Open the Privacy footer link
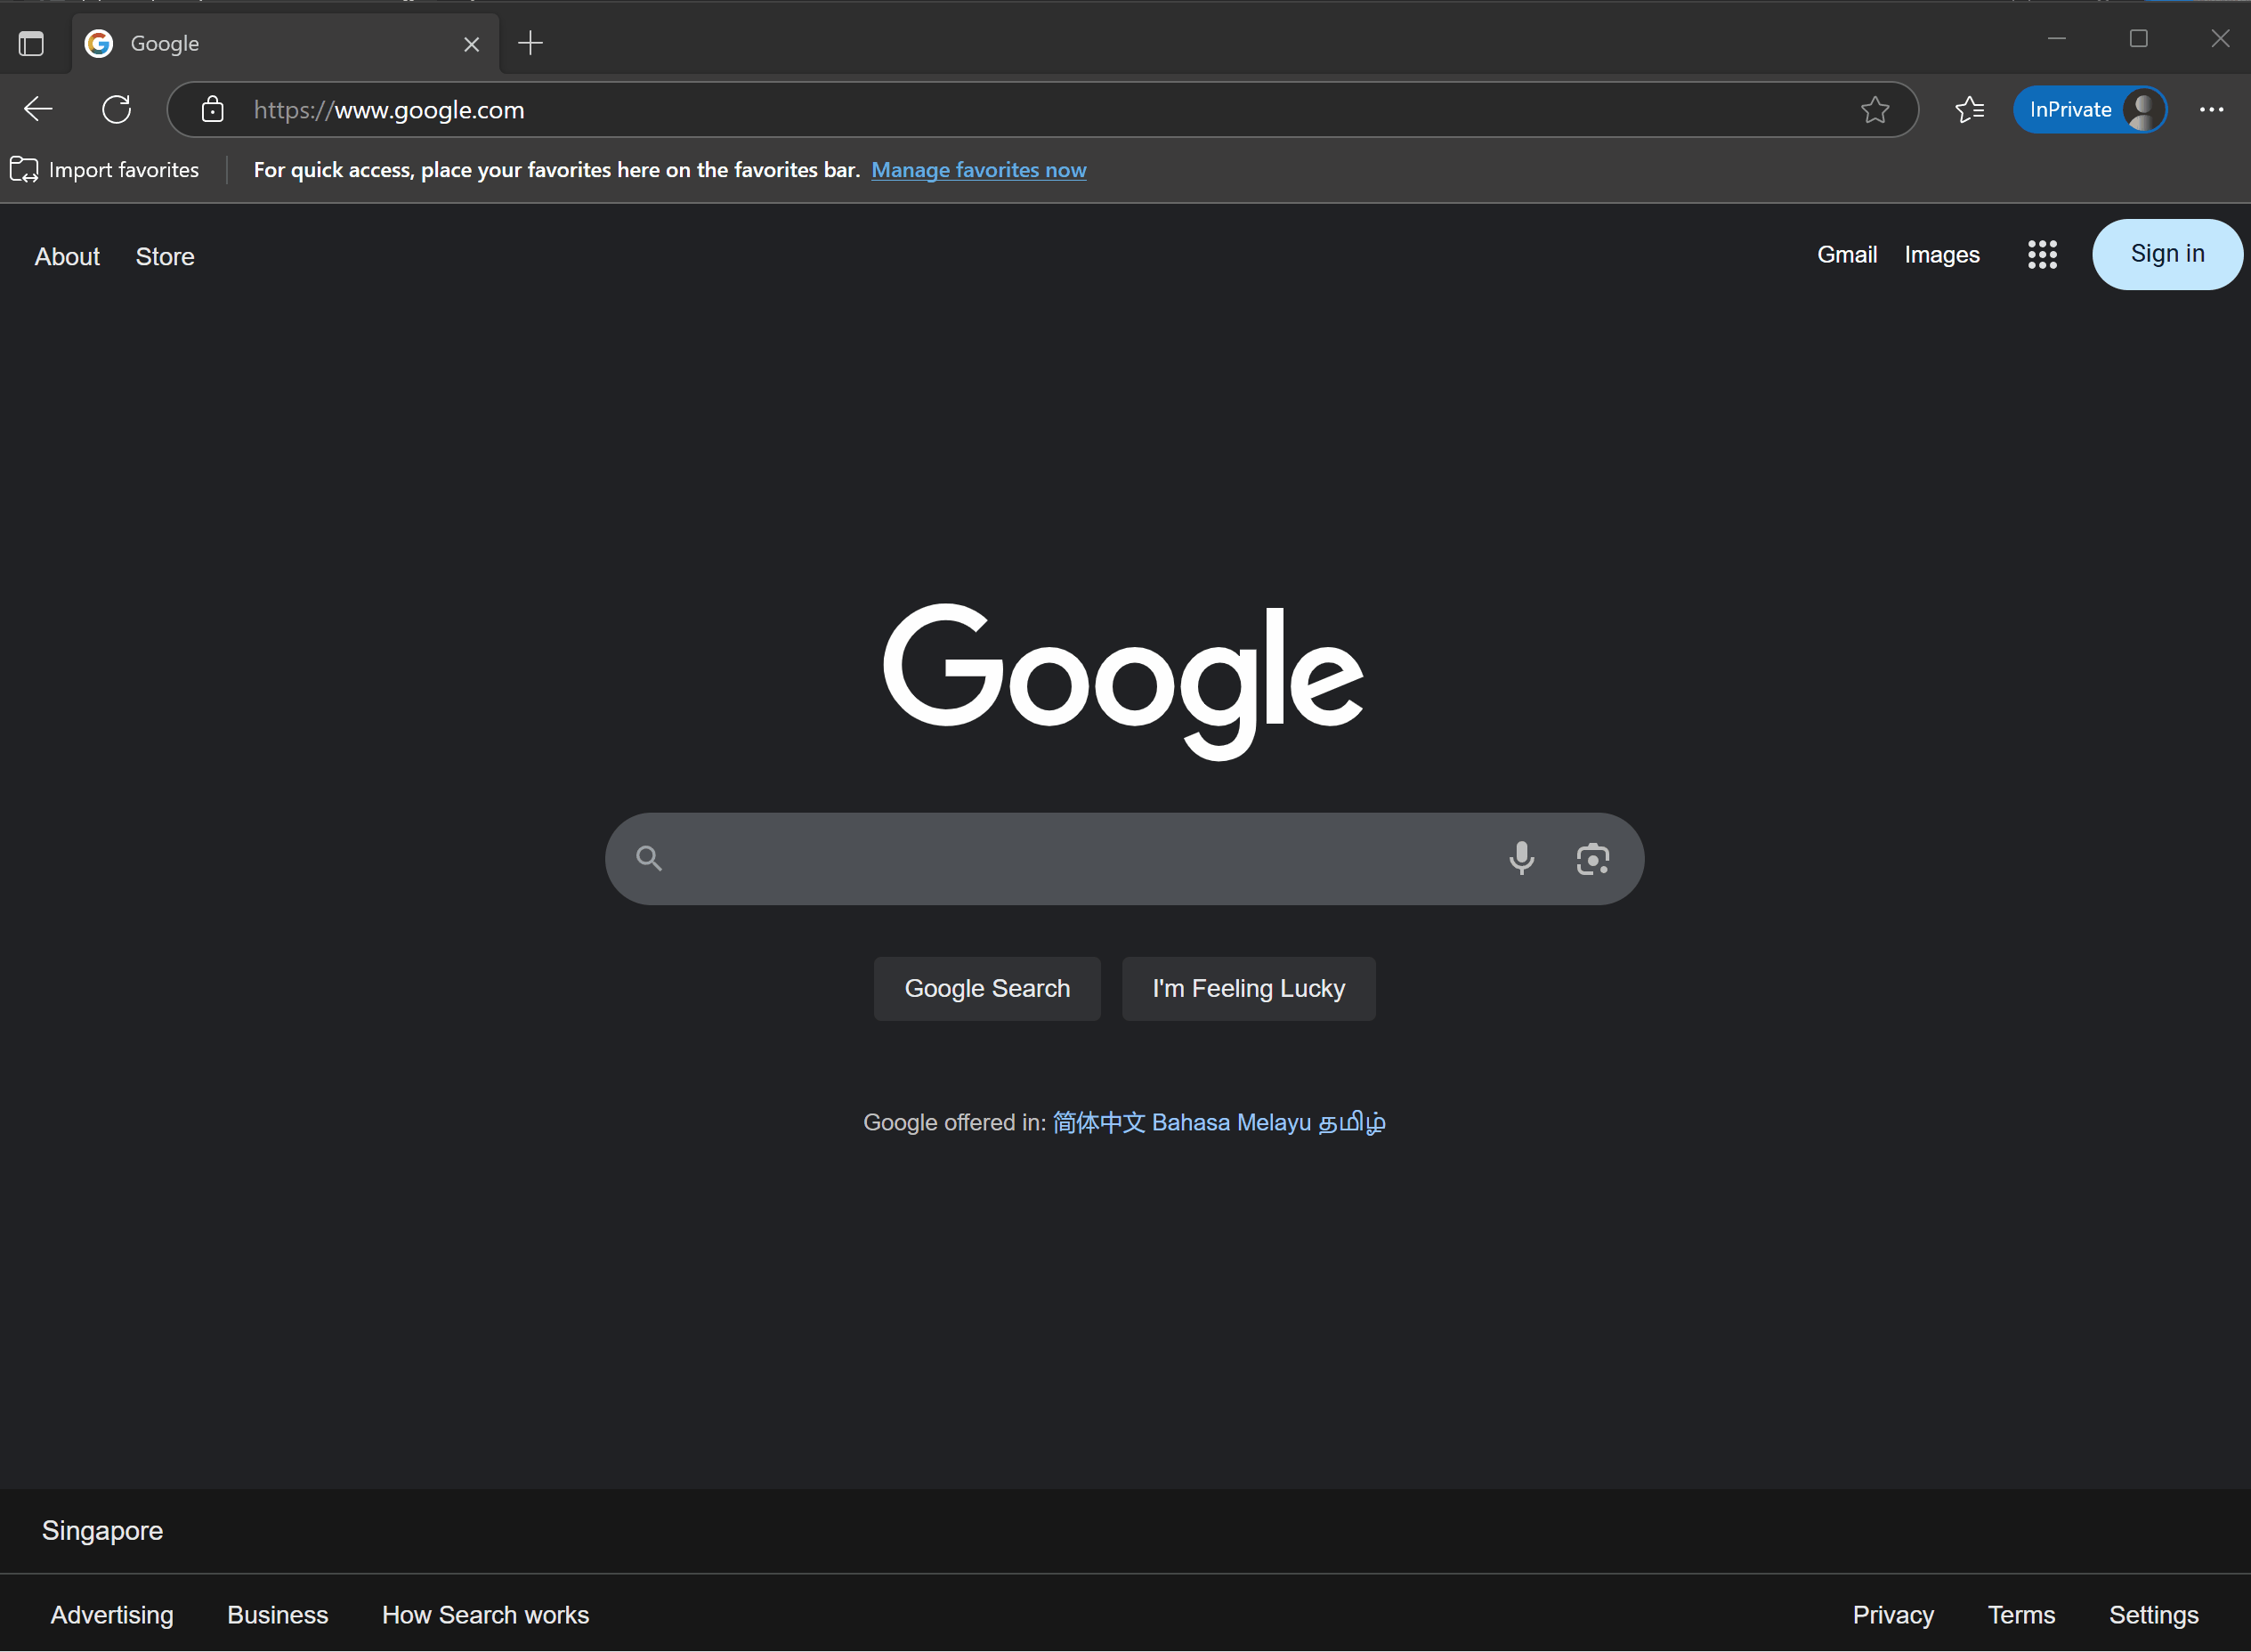This screenshot has height=1652, width=2251. (1892, 1614)
